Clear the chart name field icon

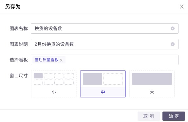172,28
